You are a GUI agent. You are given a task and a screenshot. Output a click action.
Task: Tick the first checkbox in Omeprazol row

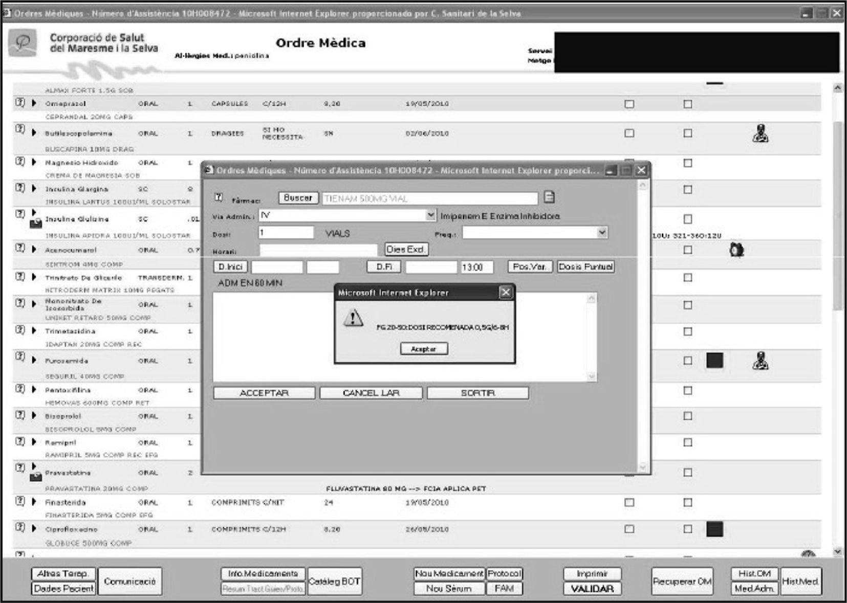click(629, 104)
